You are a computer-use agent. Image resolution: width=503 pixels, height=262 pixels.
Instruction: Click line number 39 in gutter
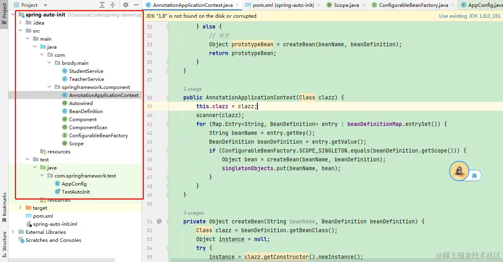pyautogui.click(x=150, y=106)
